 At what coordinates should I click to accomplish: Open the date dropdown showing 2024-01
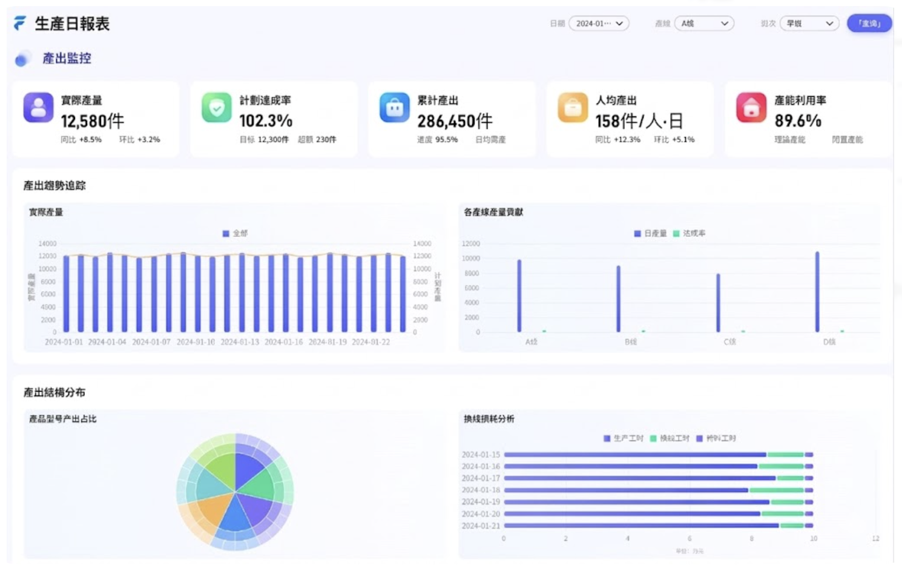(599, 24)
